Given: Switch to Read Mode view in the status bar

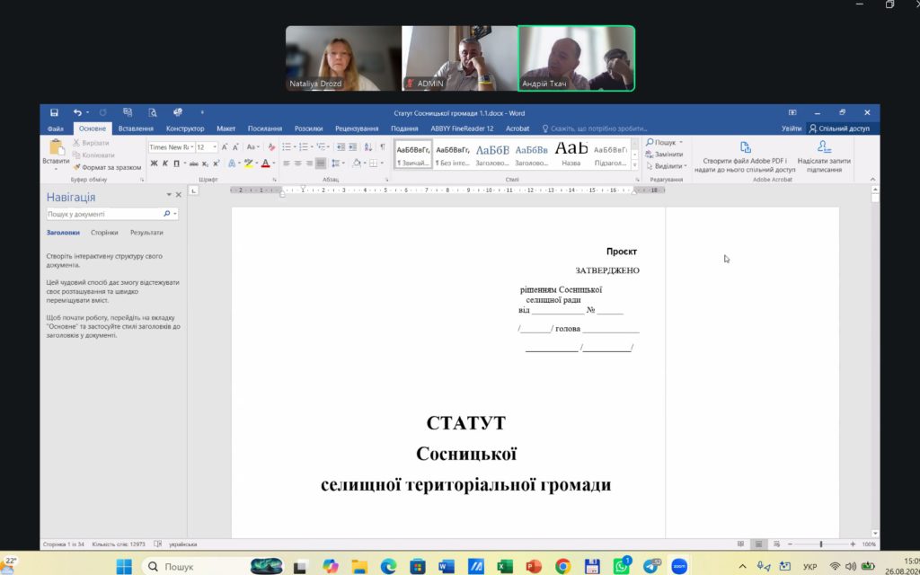Looking at the screenshot, I should [x=741, y=544].
